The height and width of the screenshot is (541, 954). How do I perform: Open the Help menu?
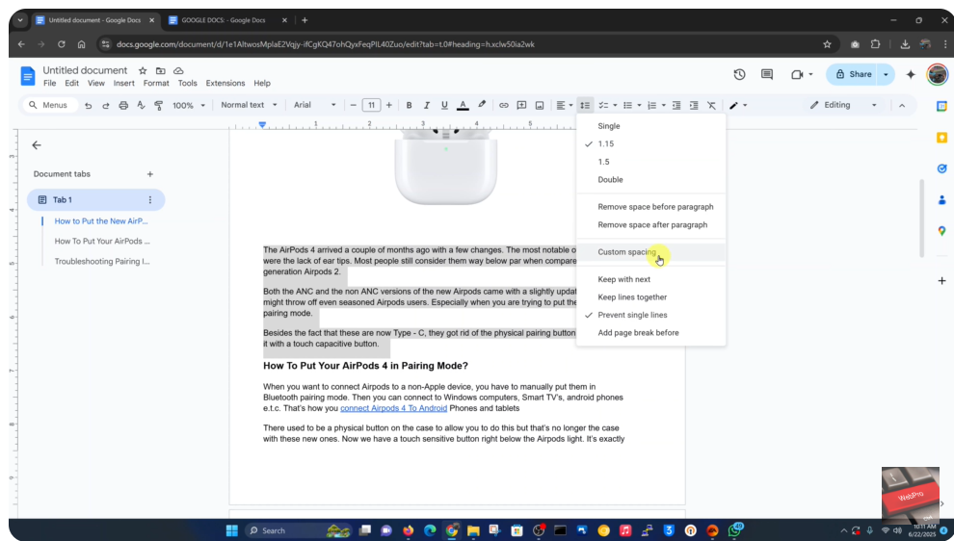click(x=261, y=84)
